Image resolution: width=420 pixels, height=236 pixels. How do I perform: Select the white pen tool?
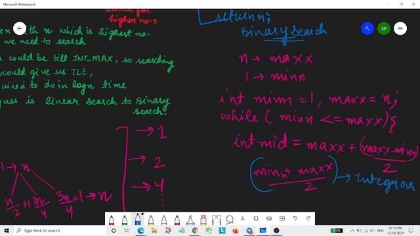pos(164,220)
